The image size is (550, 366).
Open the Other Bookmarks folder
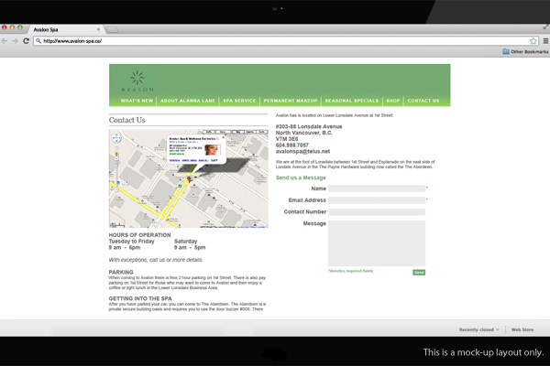pyautogui.click(x=525, y=51)
